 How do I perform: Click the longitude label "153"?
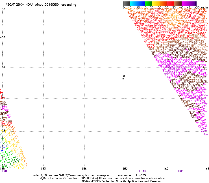click(43, 169)
